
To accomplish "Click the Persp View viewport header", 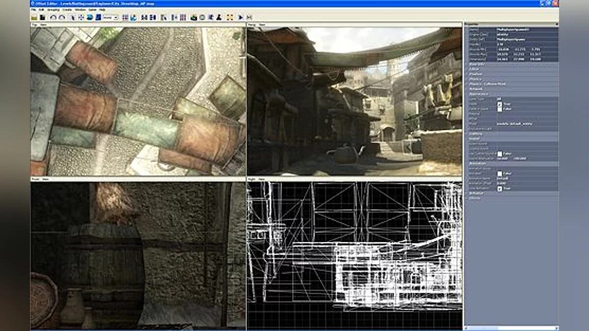I will [x=354, y=25].
